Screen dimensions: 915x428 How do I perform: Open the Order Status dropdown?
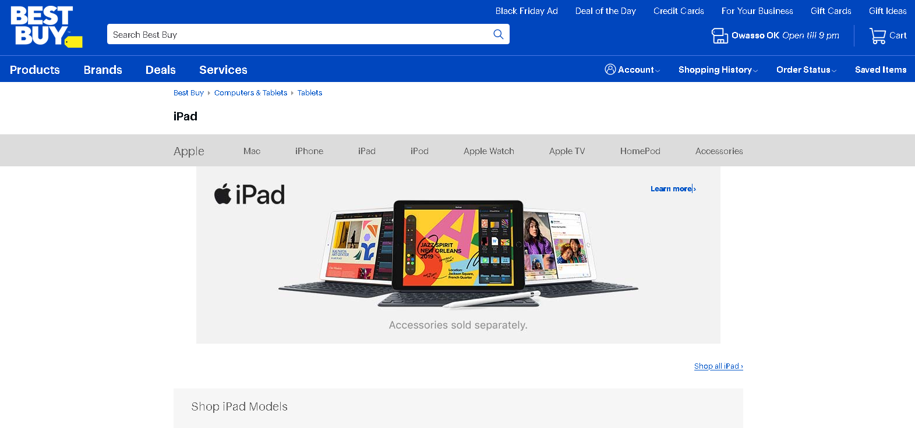tap(806, 70)
